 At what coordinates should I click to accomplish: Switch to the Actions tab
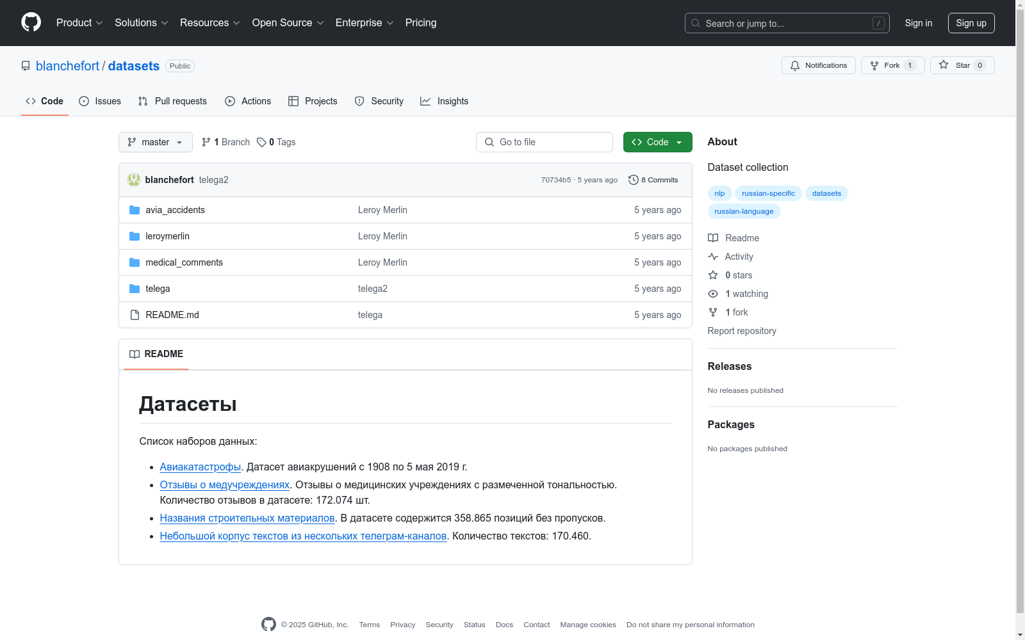coord(248,101)
